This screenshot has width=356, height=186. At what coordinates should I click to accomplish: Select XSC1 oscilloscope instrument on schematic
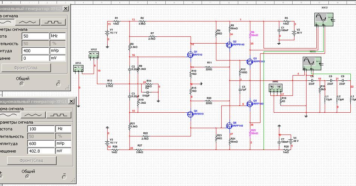(312, 63)
